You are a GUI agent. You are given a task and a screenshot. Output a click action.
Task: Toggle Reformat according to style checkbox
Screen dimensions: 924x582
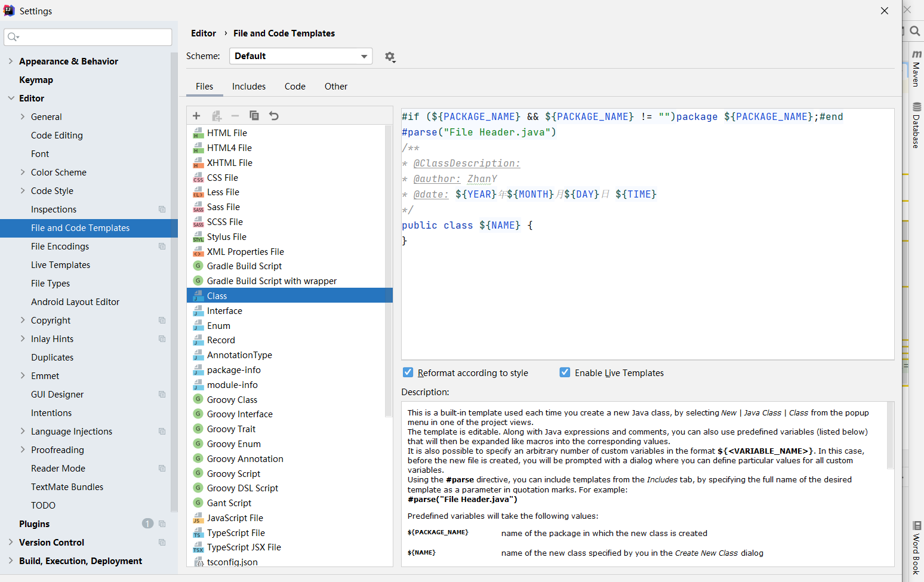408,372
